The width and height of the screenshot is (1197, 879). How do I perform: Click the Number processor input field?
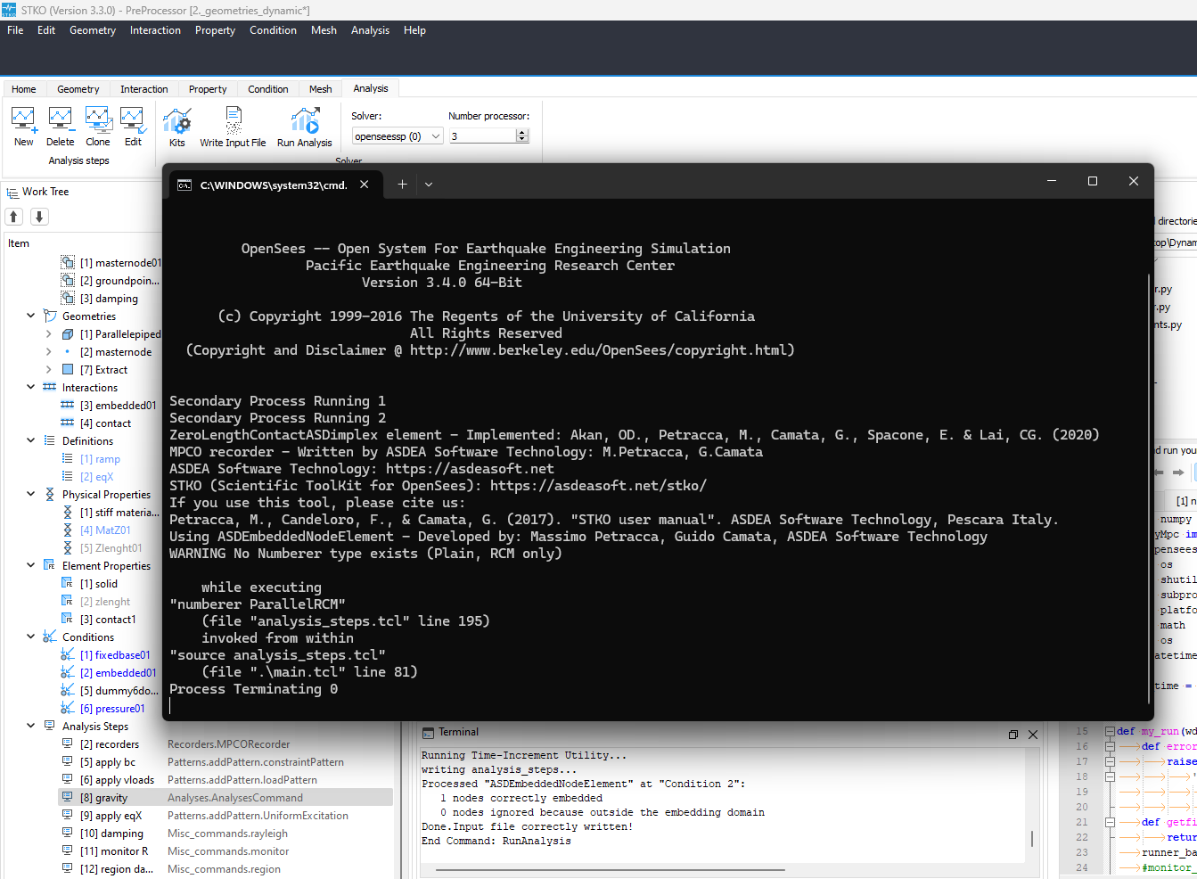pos(482,136)
